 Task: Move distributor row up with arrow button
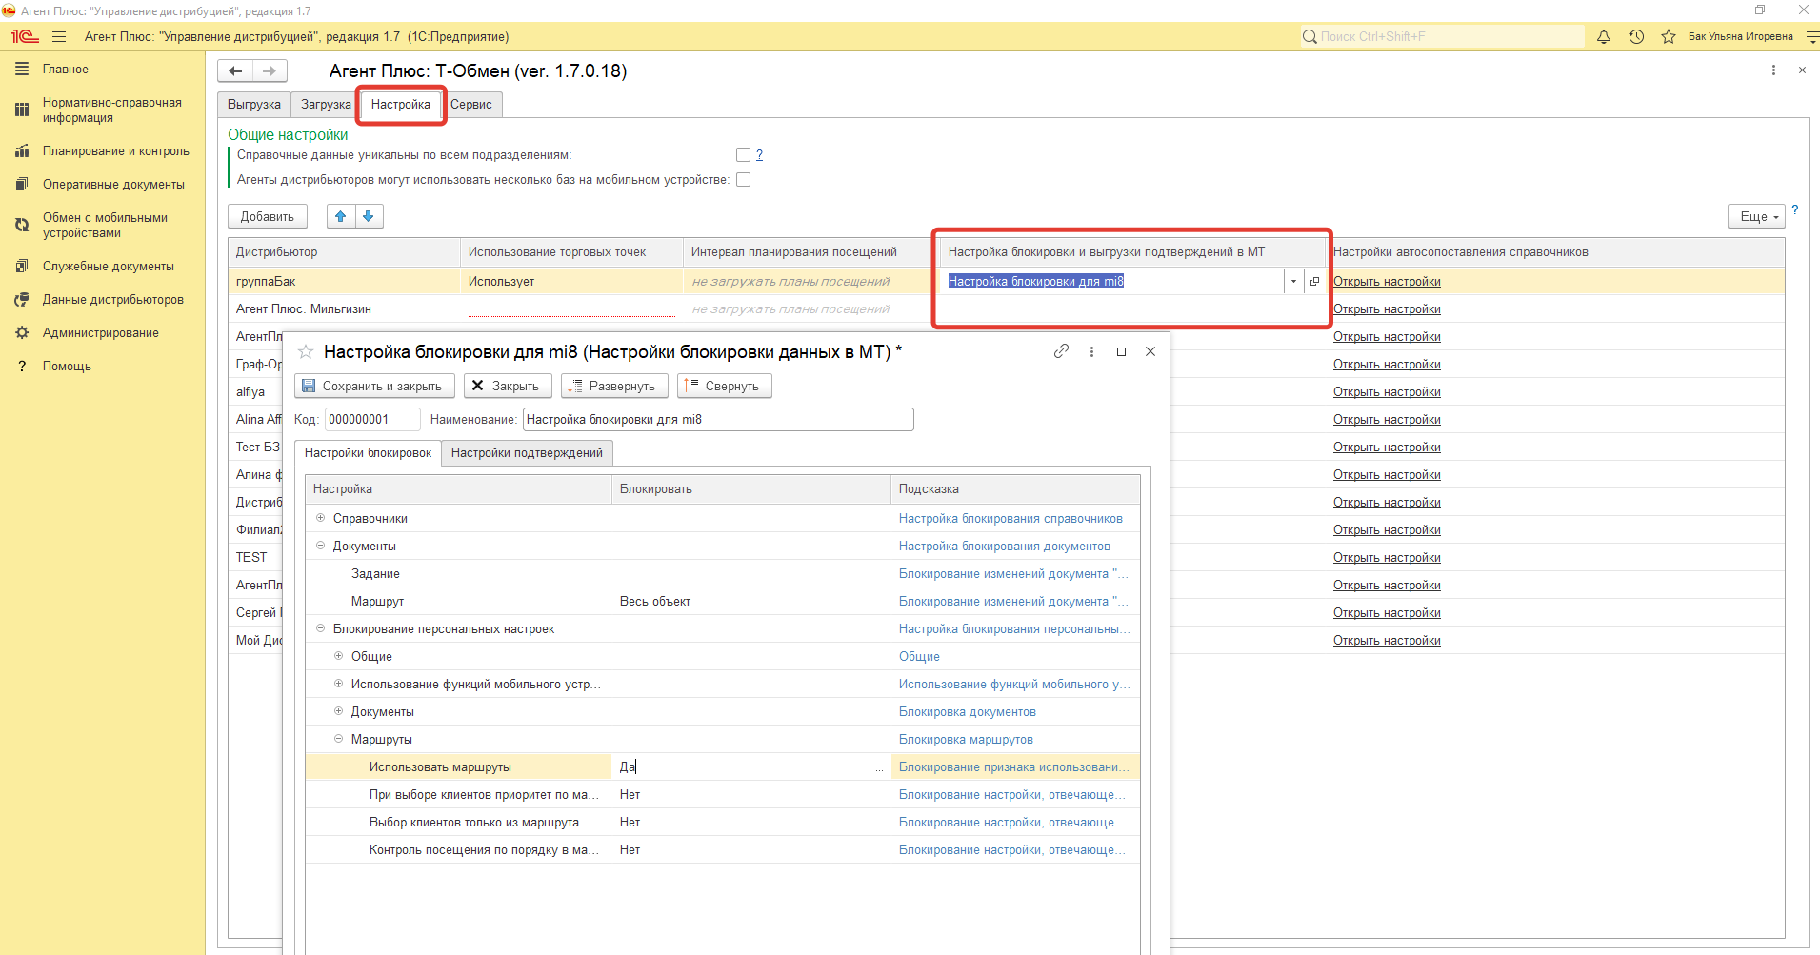pos(341,217)
